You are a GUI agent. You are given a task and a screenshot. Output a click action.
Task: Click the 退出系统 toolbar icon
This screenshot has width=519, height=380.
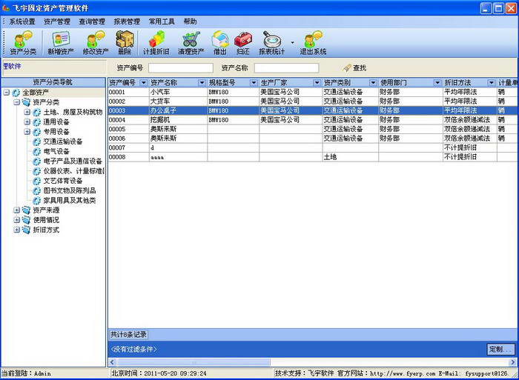(x=313, y=43)
